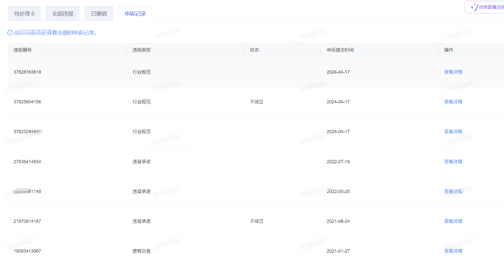Click the 违规类型 column header
This screenshot has width=504, height=274.
coord(141,50)
